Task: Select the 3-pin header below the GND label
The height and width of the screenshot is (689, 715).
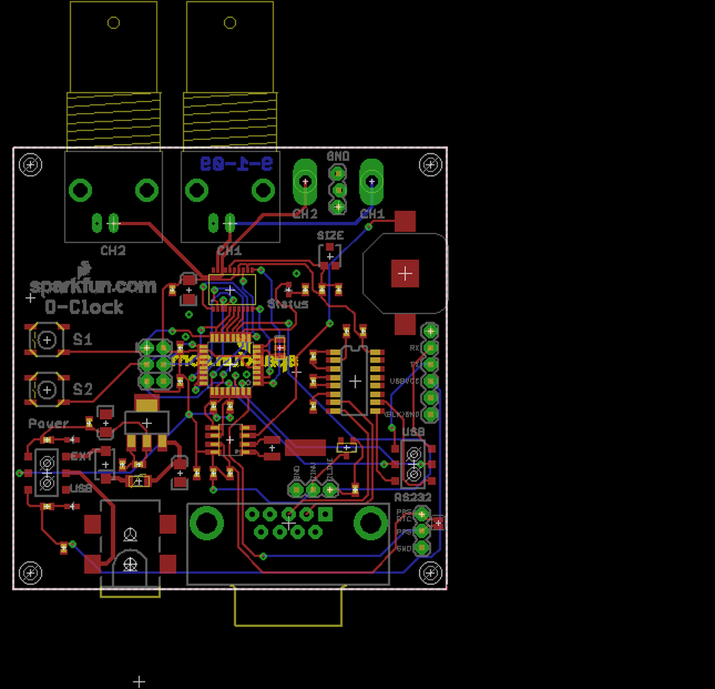Action: click(x=338, y=190)
